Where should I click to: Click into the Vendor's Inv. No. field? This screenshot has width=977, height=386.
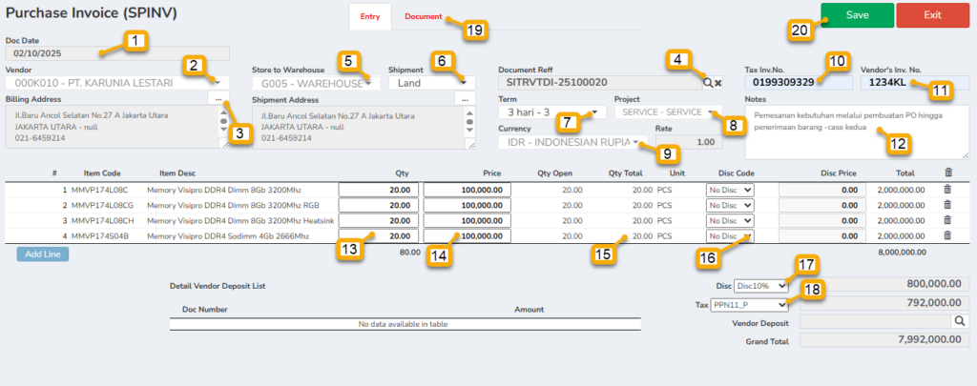click(914, 83)
